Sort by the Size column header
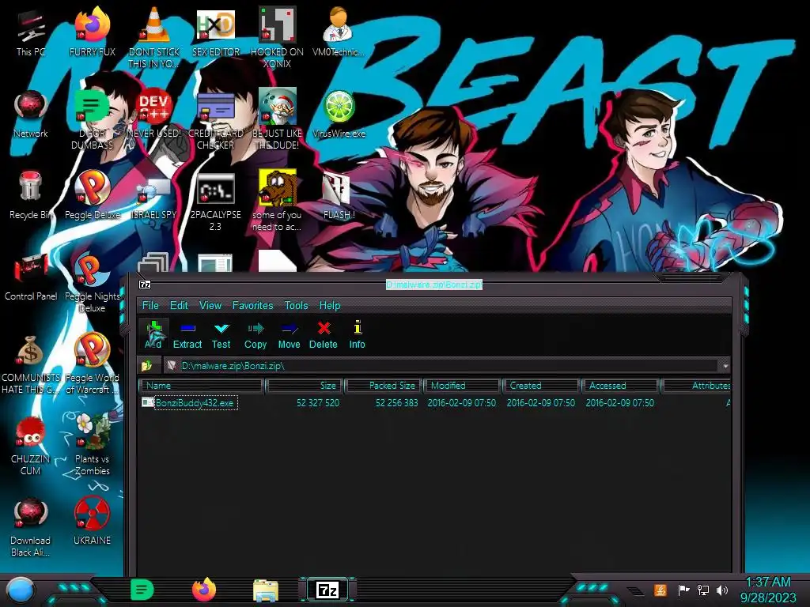Image resolution: width=810 pixels, height=607 pixels. [x=305, y=386]
